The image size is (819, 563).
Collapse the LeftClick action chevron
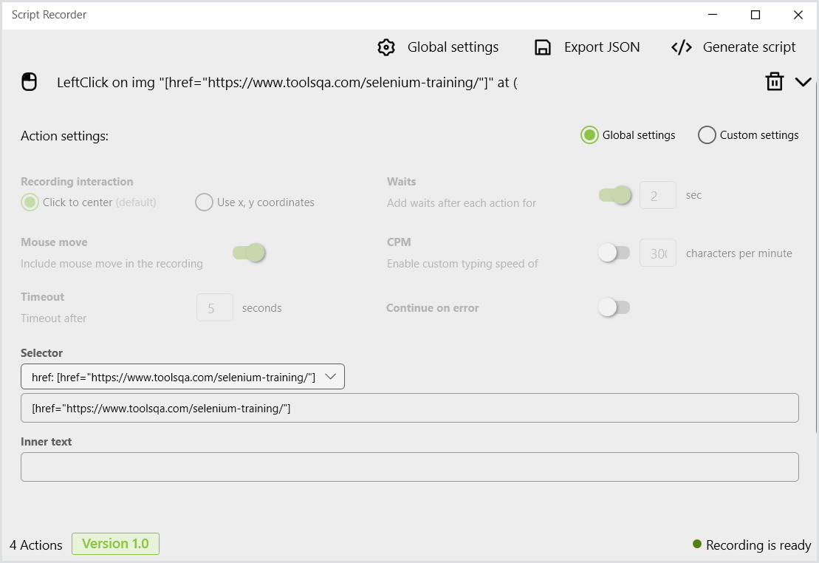pyautogui.click(x=803, y=82)
